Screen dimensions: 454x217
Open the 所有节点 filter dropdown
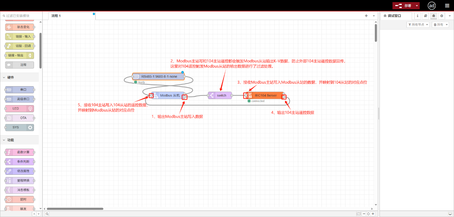[x=418, y=25]
